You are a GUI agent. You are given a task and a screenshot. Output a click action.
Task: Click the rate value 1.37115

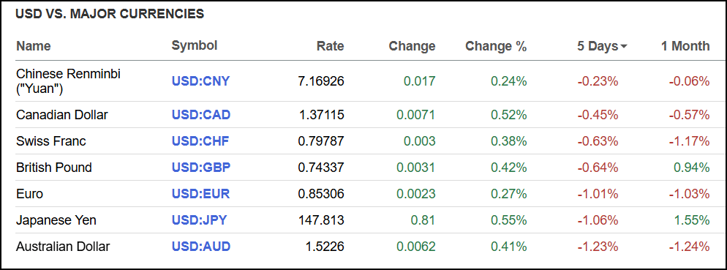pos(321,115)
